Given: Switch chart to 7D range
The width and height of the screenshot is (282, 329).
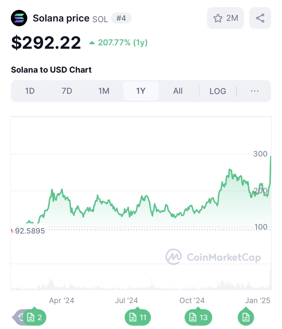Looking at the screenshot, I should click(67, 91).
